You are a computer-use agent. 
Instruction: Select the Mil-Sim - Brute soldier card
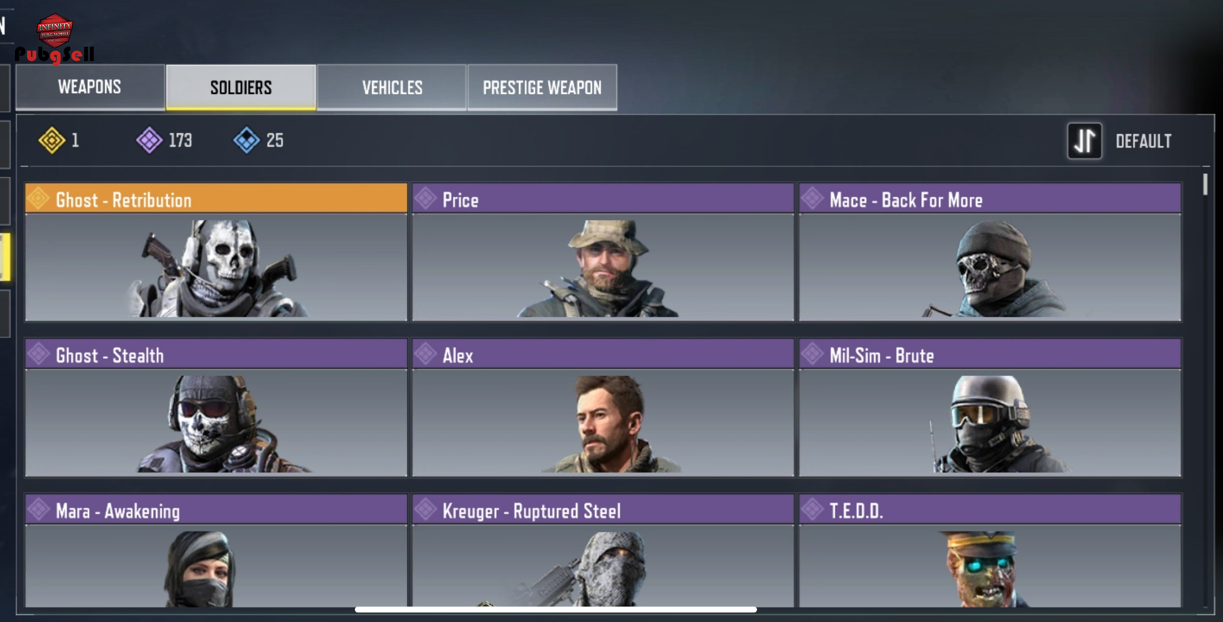(990, 408)
